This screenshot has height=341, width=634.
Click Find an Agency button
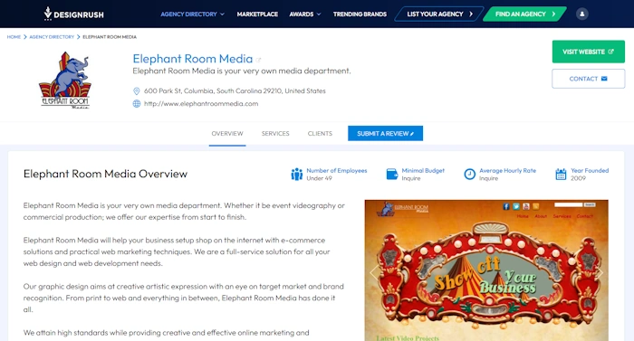524,14
